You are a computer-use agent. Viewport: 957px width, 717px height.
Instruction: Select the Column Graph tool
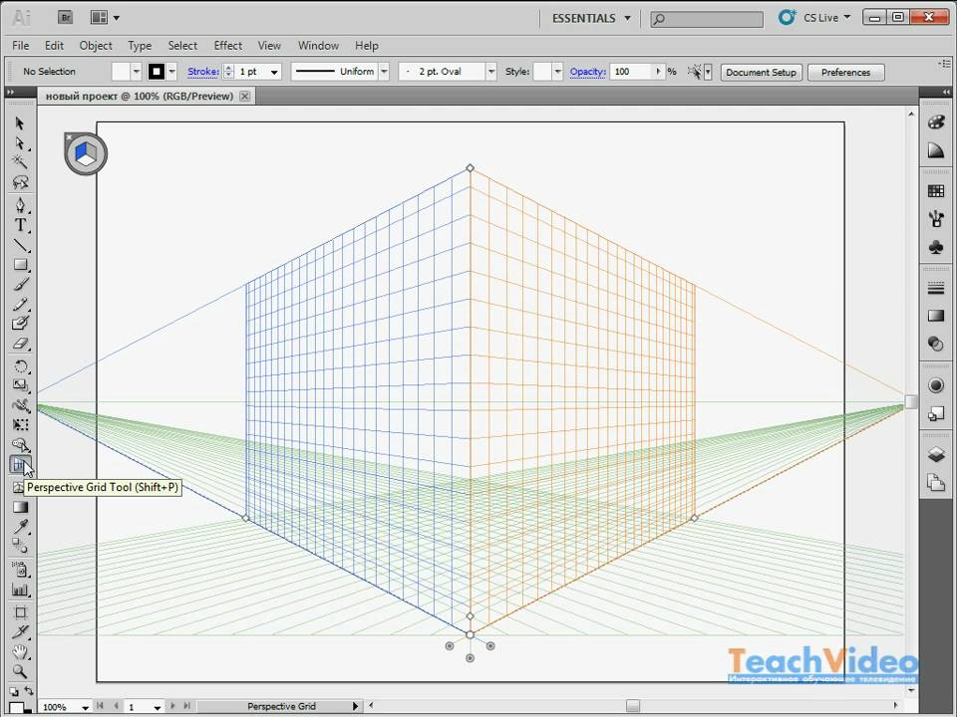point(20,590)
